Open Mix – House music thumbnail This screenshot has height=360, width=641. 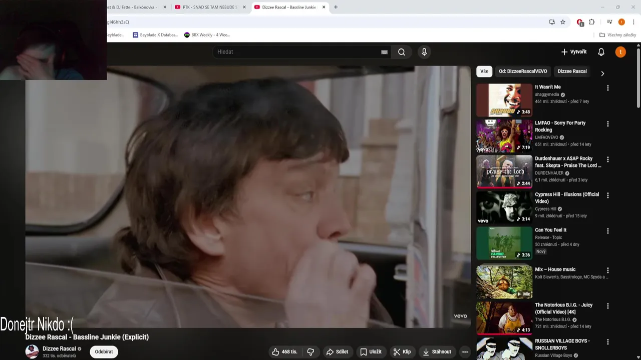point(504,282)
